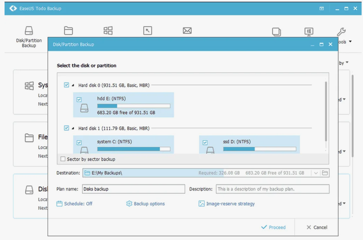The width and height of the screenshot is (363, 240).
Task: Select 'Hard disk 0 (931.51 GB, Basic, MBR)' label
Action: coord(114,85)
